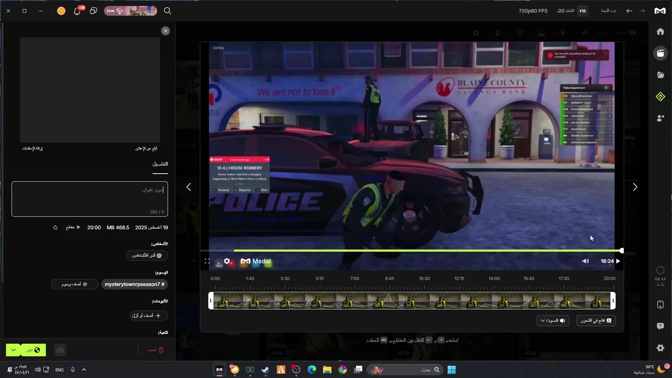This screenshot has width=672, height=378.
Task: Open the audio (الصوت) dropdown
Action: [553, 320]
